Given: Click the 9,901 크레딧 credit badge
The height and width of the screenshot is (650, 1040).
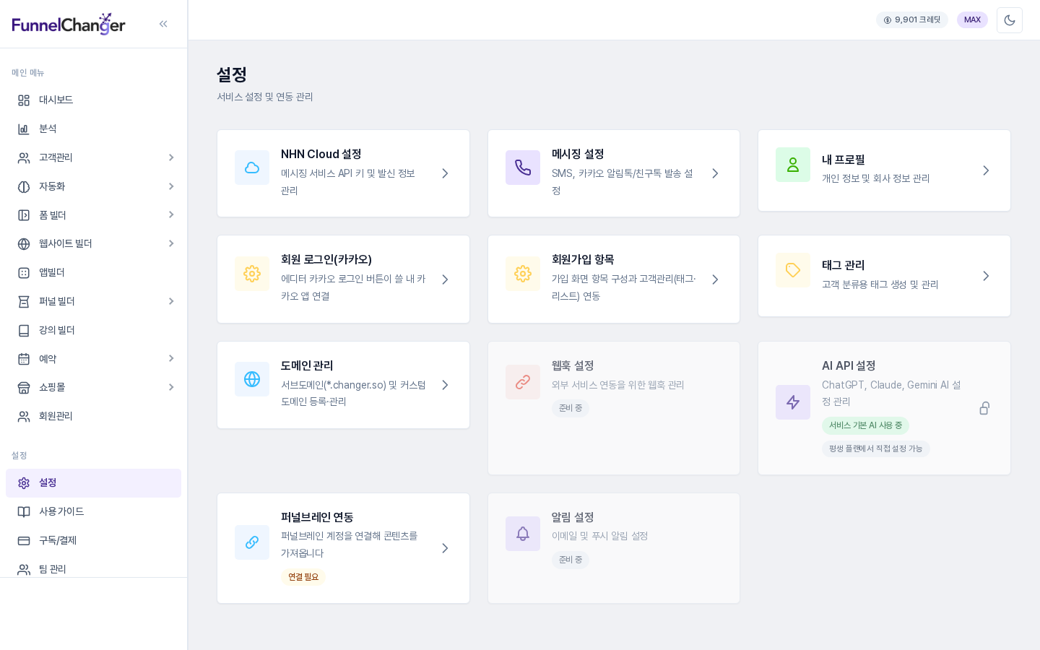Looking at the screenshot, I should coord(912,20).
